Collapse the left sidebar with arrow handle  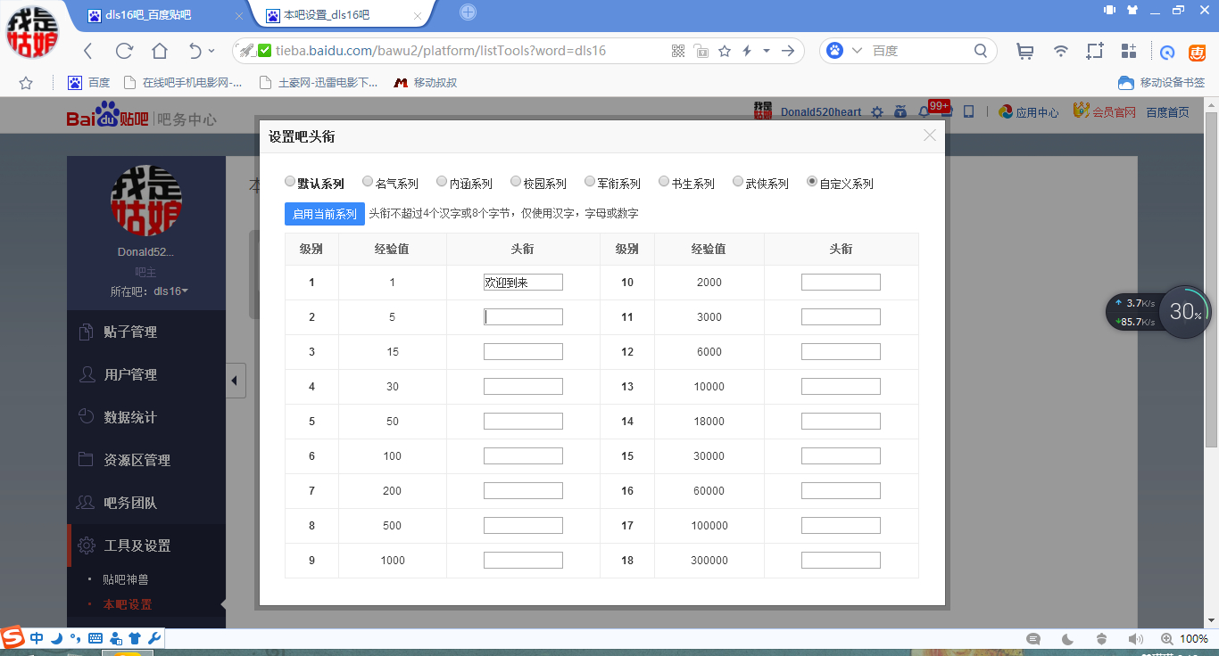(x=235, y=381)
